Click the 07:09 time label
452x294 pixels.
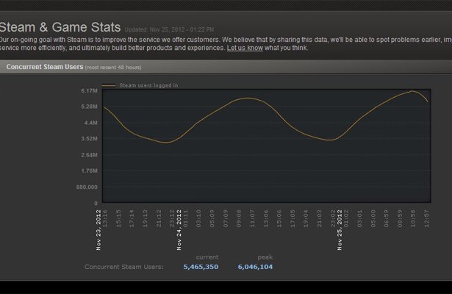click(226, 218)
